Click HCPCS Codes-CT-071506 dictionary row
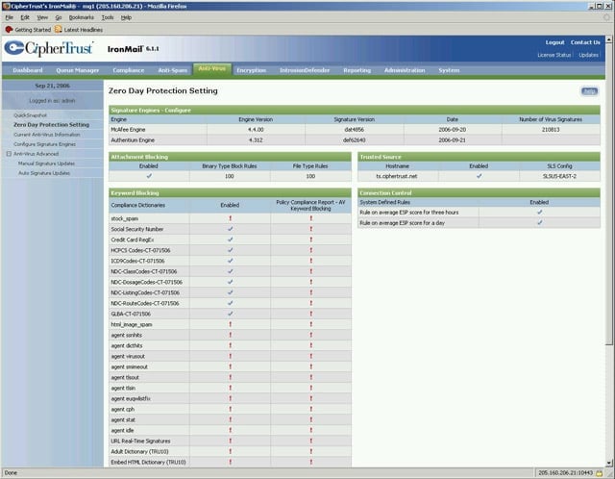 [x=230, y=250]
